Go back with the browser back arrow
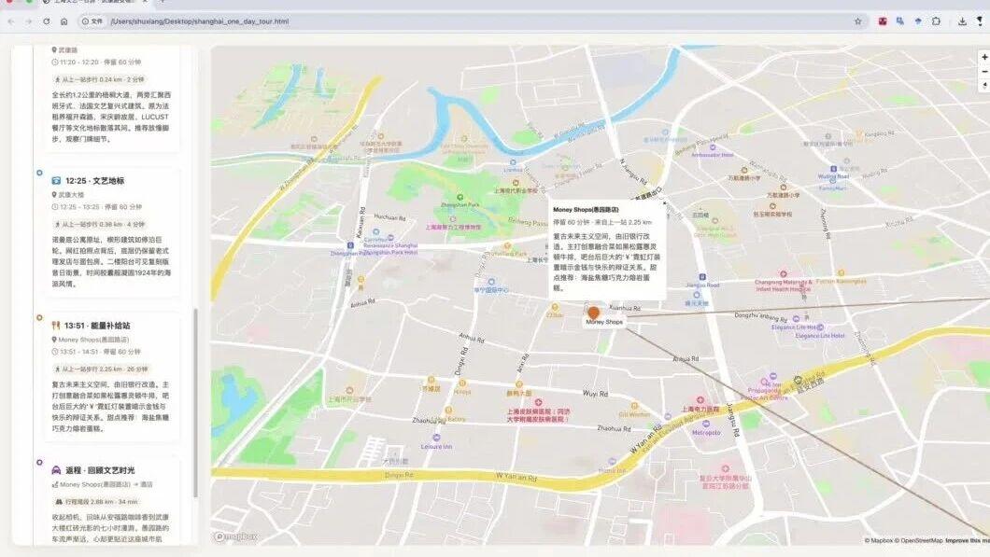 point(11,21)
